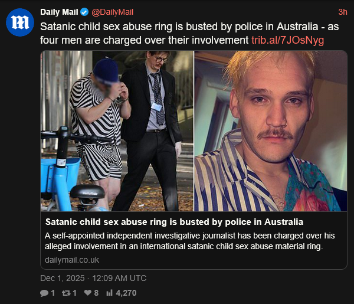
Task: Click the tweet text about Australia police
Action: [189, 34]
